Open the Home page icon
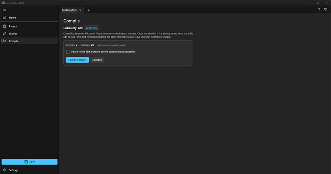Image resolution: width=331 pixels, height=174 pixels. click(x=5, y=18)
